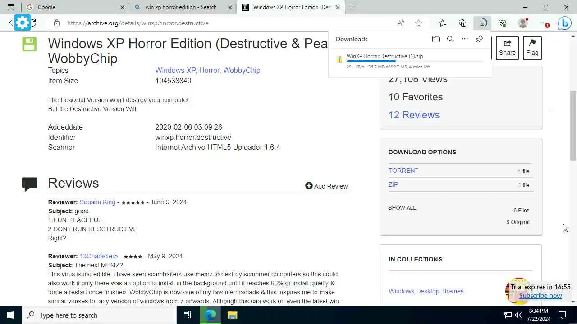Open the 12 Reviews link
The height and width of the screenshot is (324, 577).
[x=414, y=115]
